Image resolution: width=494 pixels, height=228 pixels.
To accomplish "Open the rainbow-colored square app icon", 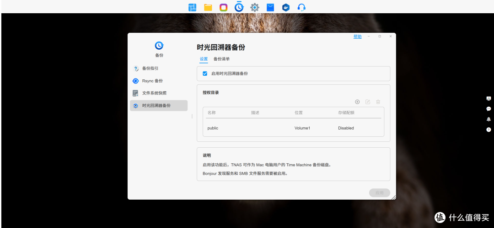I will [x=223, y=7].
